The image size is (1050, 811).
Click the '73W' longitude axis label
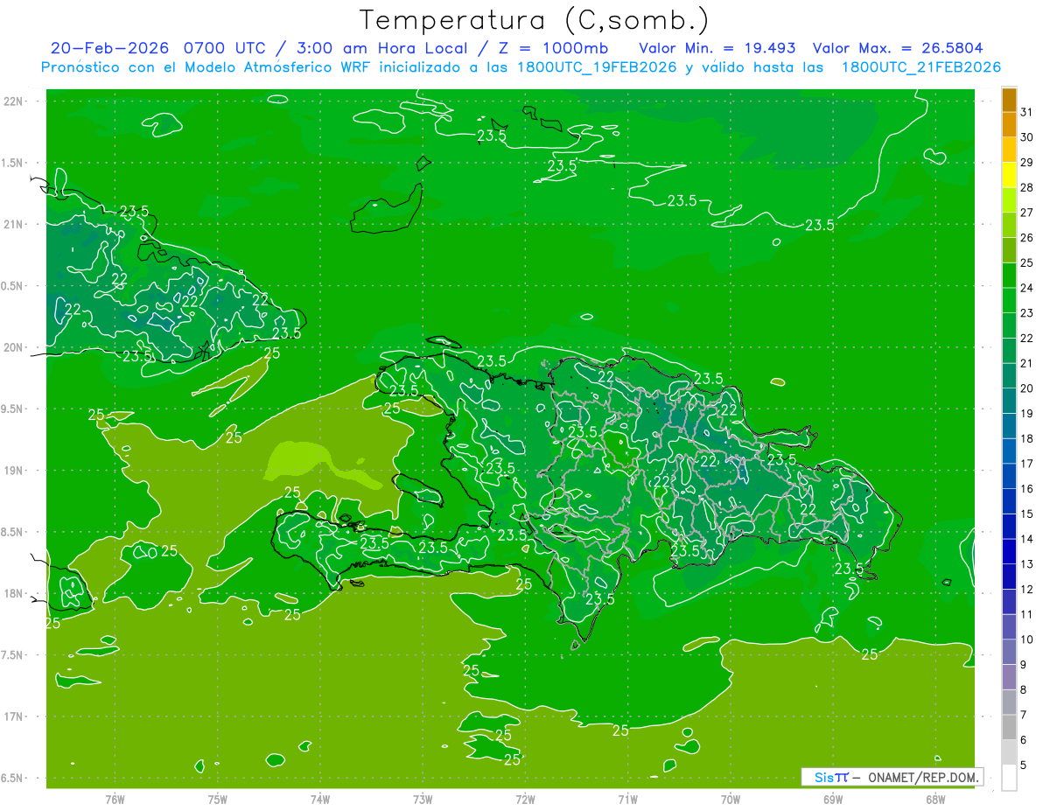coord(423,800)
